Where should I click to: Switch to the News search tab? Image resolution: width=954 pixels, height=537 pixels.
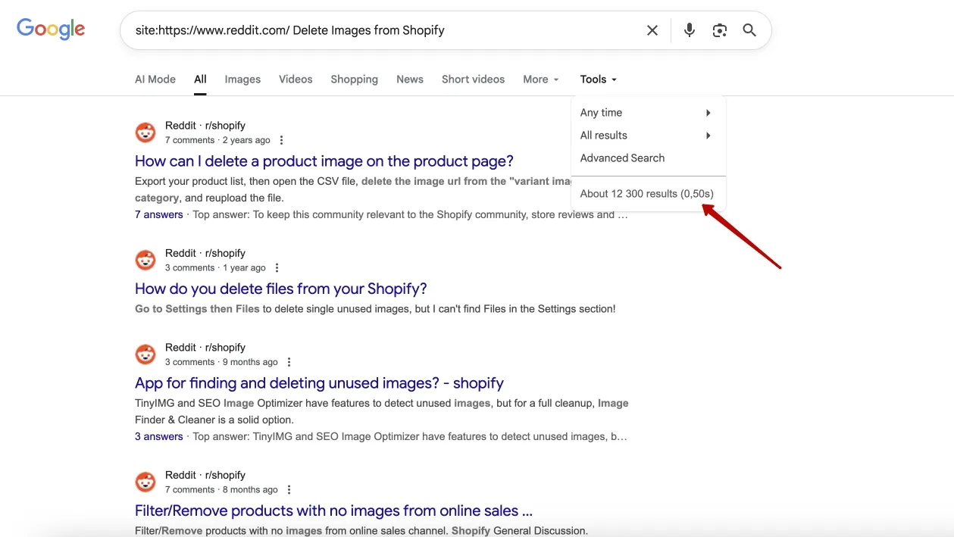pos(409,79)
